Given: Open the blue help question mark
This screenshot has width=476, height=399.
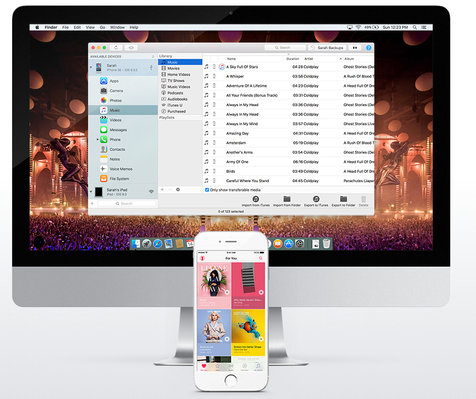Looking at the screenshot, I should click(369, 48).
